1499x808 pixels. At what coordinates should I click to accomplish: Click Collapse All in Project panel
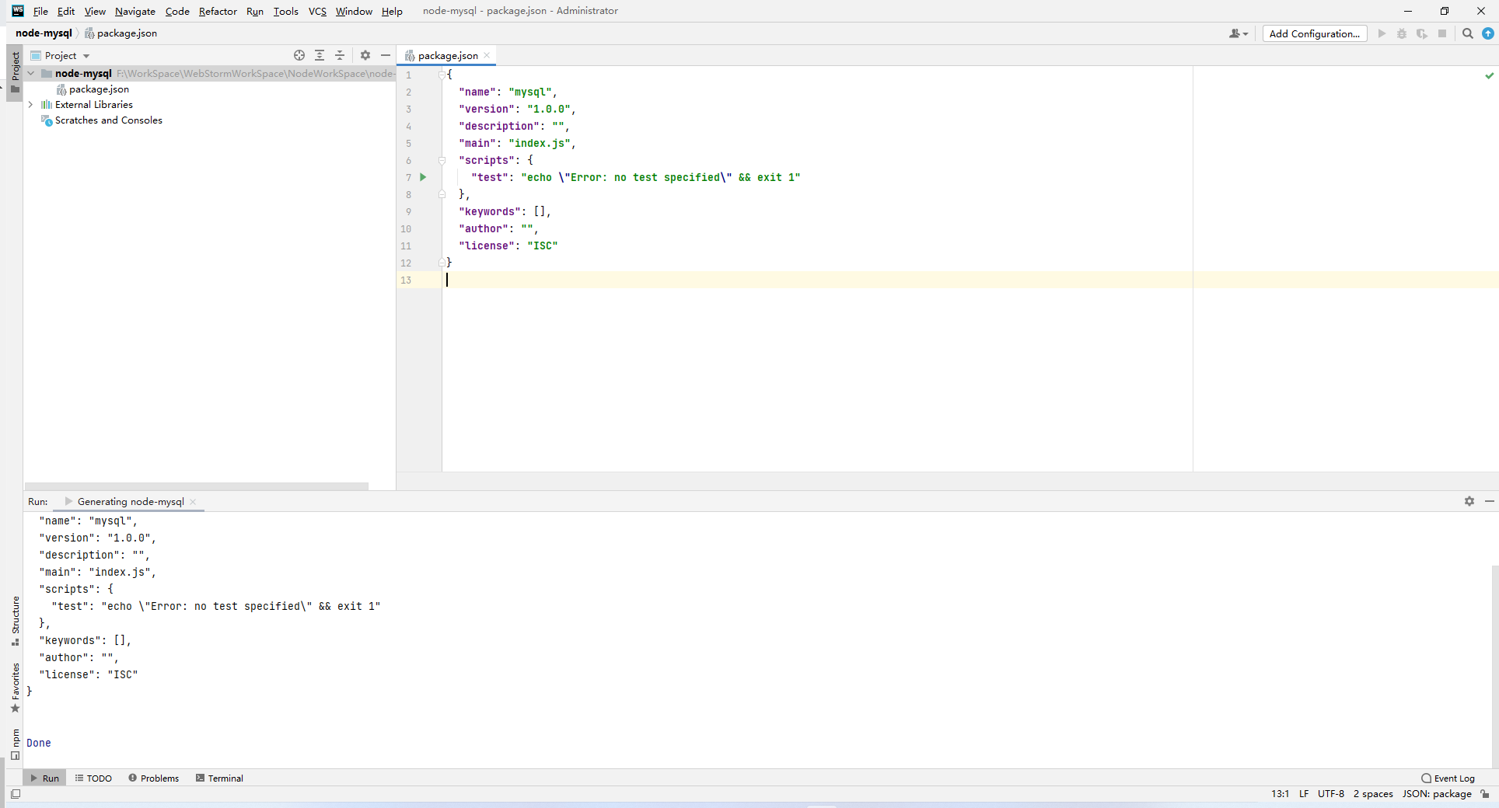point(340,55)
